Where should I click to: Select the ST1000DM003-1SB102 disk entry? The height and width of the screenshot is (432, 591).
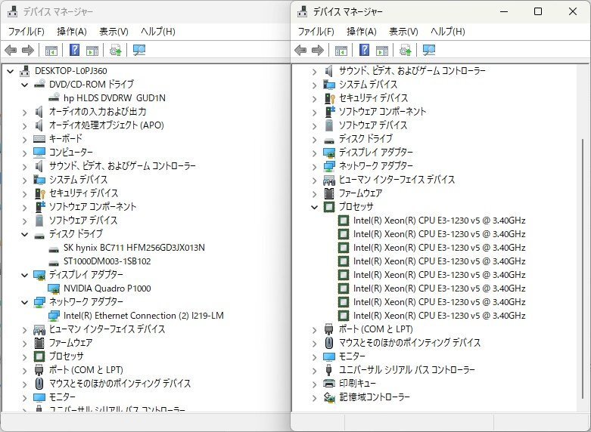click(107, 261)
